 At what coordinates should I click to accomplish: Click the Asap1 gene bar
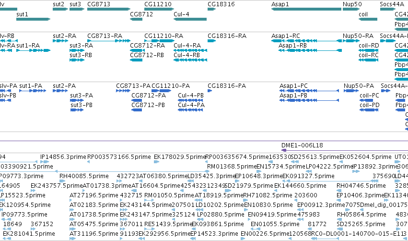pyautogui.click(x=306, y=9)
